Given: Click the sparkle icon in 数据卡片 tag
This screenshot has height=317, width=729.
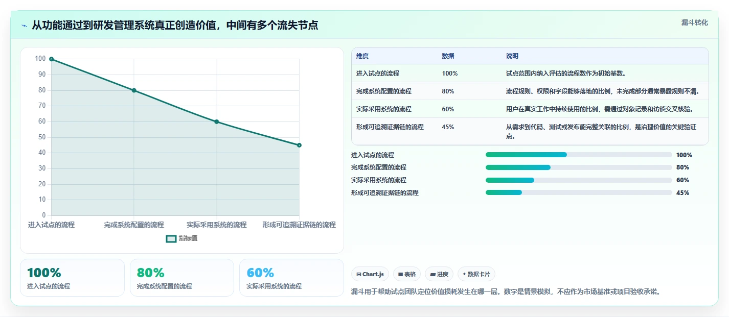Looking at the screenshot, I should click(464, 274).
